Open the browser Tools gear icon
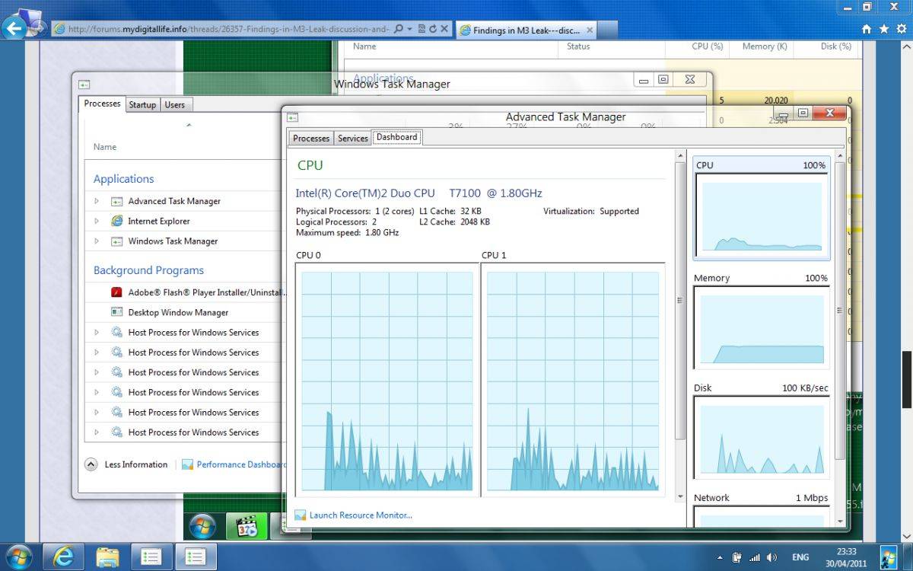Image resolution: width=913 pixels, height=571 pixels. click(x=899, y=28)
